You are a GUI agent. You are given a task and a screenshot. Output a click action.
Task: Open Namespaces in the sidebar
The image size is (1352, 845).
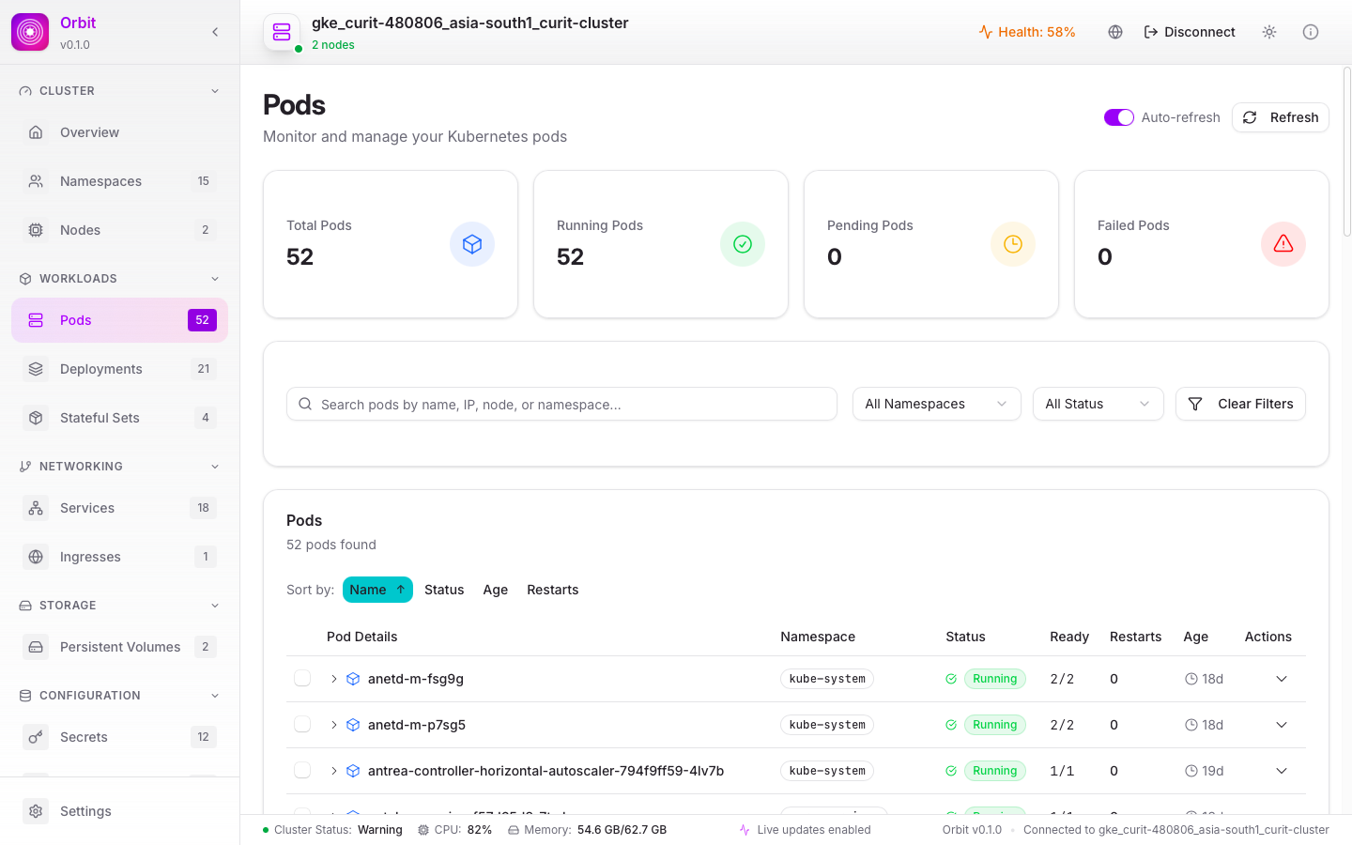tap(119, 181)
